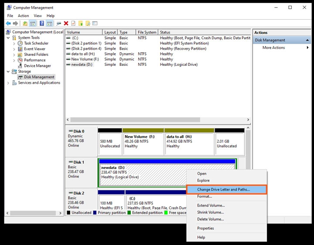
Task: Choose Change Drive Letter and Paths
Action: tap(223, 190)
